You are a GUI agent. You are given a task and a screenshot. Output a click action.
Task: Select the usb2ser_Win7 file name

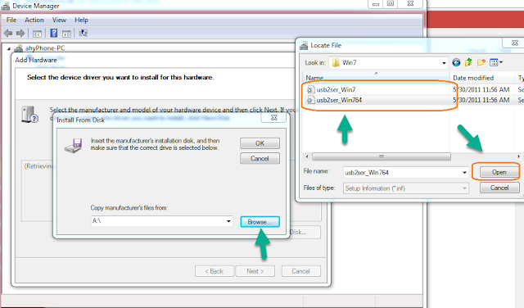click(336, 89)
